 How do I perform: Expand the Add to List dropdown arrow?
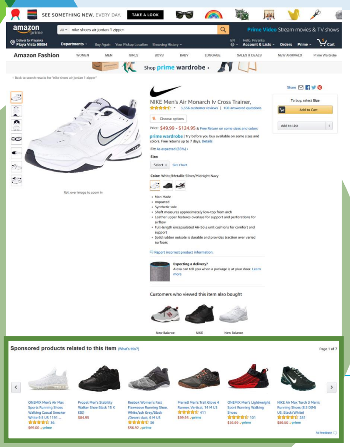(329, 126)
